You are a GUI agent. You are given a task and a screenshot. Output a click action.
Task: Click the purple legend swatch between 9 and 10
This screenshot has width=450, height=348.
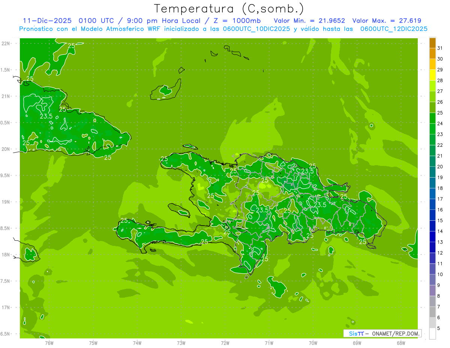(432, 280)
